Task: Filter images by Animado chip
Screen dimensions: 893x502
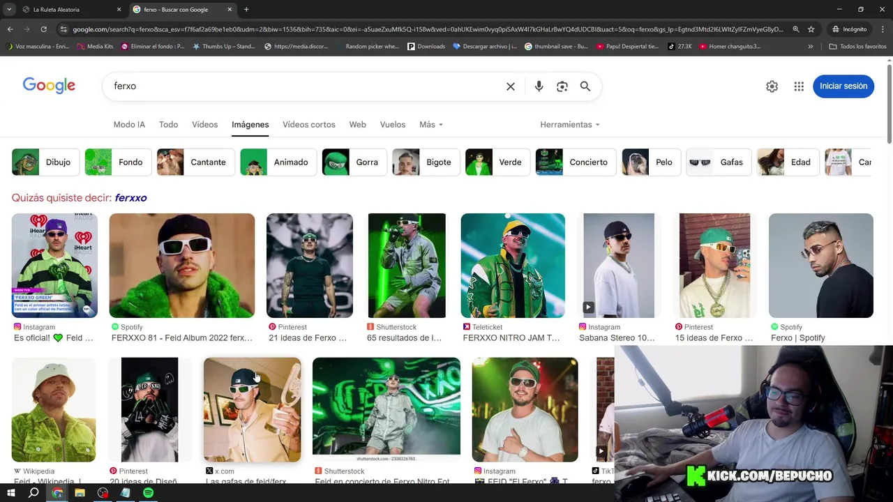Action: tap(278, 162)
